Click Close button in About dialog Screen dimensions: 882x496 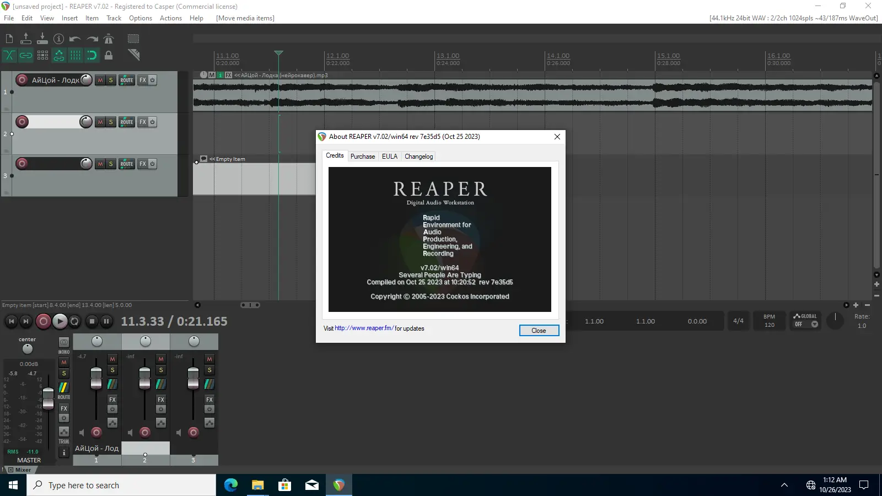coord(539,331)
